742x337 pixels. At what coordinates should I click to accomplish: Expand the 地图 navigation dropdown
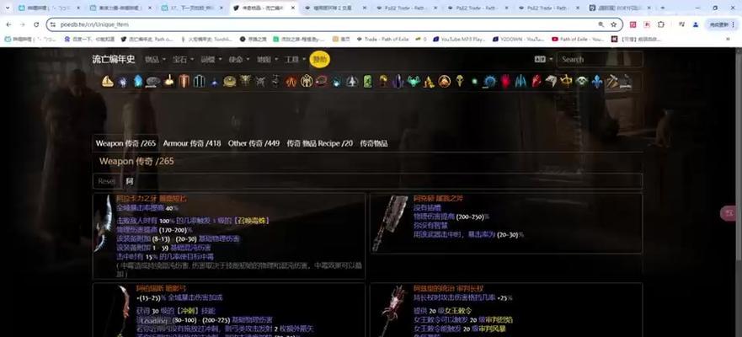pos(267,59)
